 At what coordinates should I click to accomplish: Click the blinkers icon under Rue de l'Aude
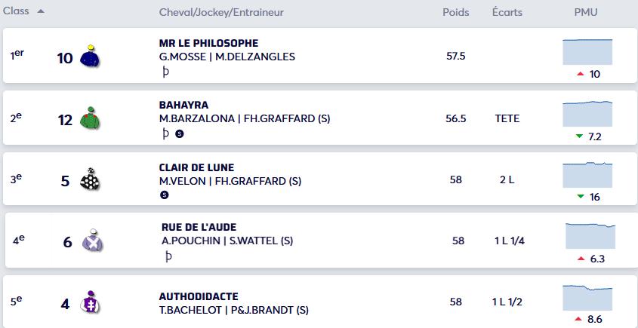pos(168,256)
